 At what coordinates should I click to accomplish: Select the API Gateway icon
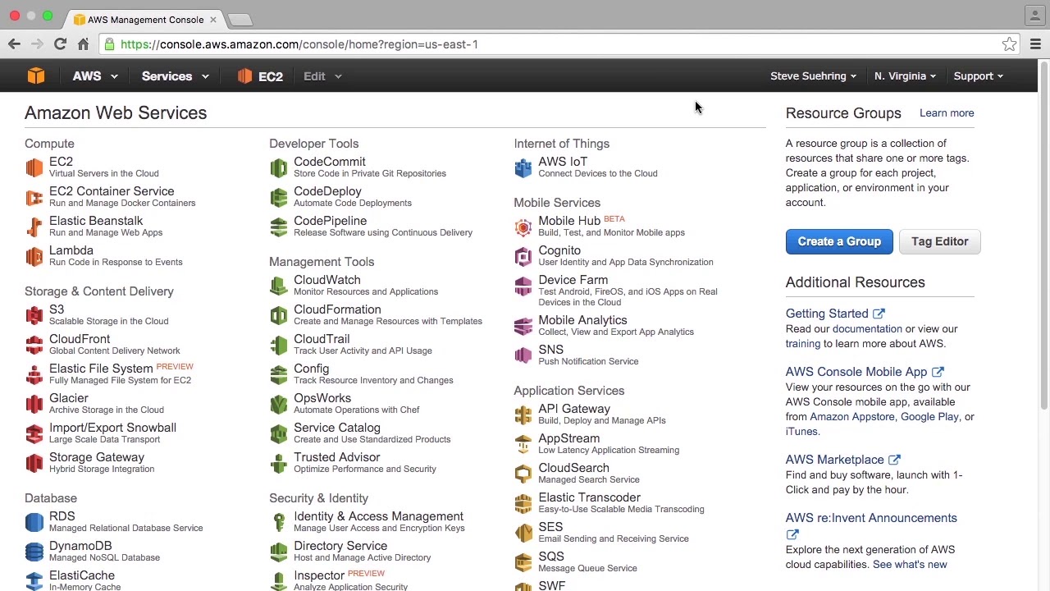click(x=523, y=415)
